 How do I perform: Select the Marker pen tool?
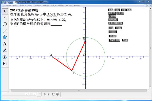point(5,50)
